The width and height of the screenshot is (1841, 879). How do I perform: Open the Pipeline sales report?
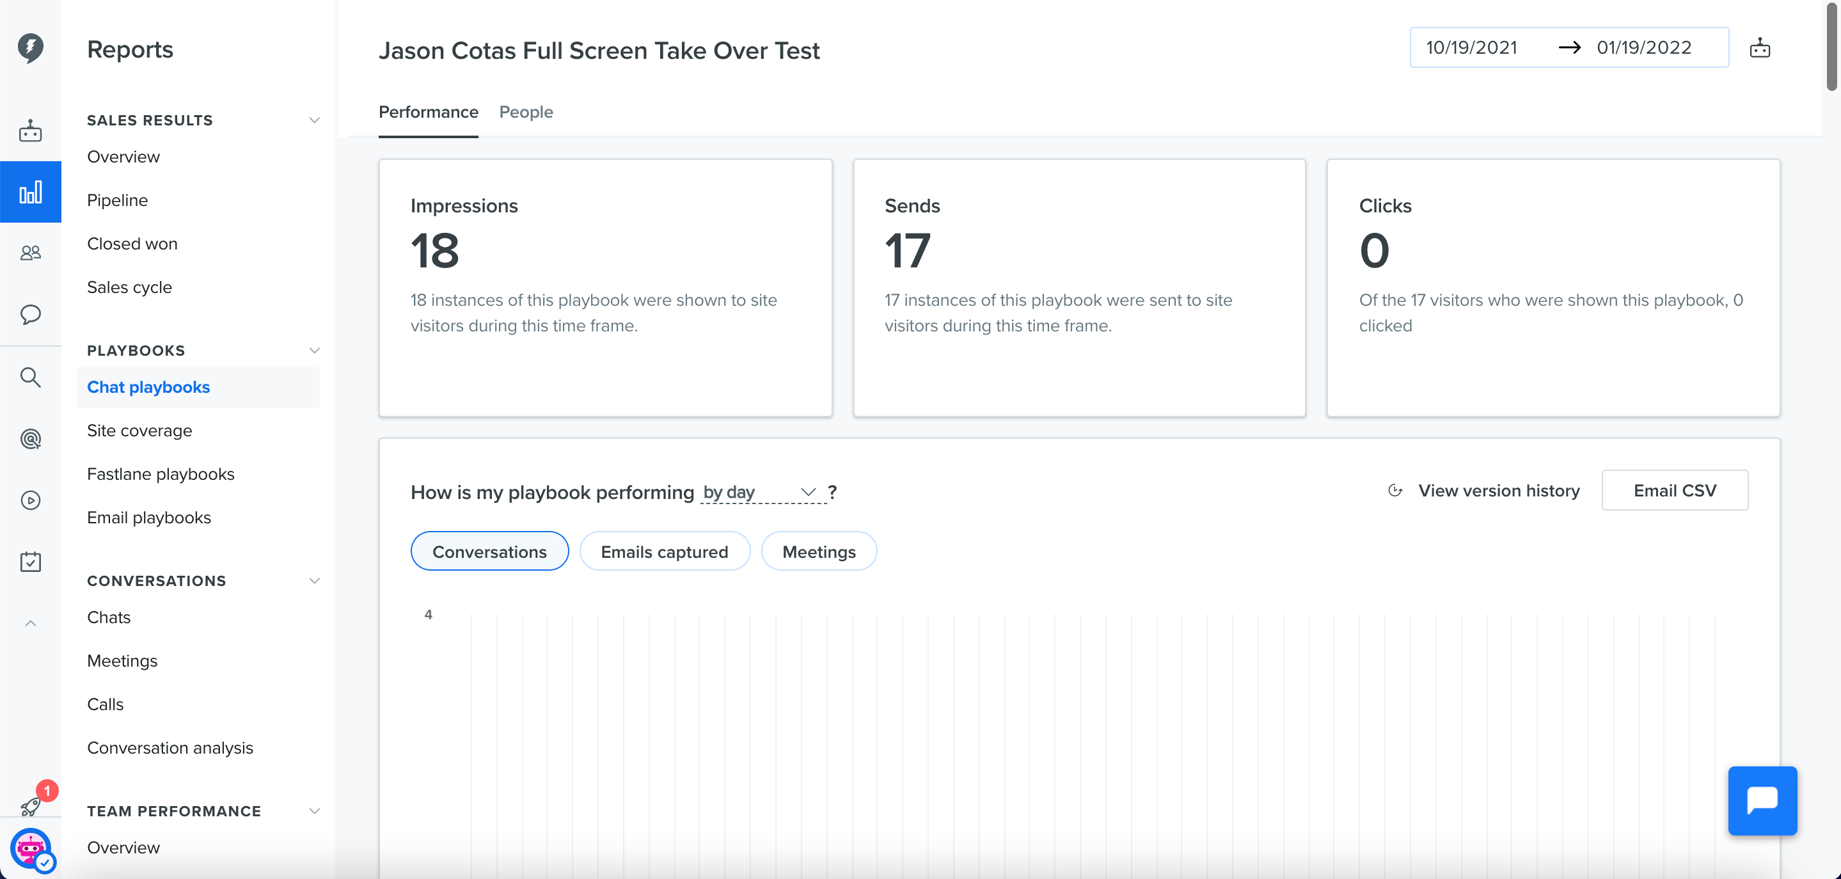[117, 200]
